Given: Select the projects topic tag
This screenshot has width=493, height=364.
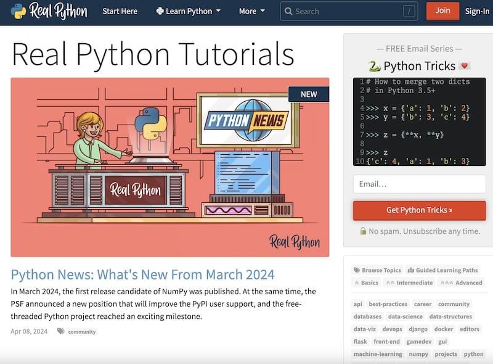Looking at the screenshot, I should click(446, 354).
